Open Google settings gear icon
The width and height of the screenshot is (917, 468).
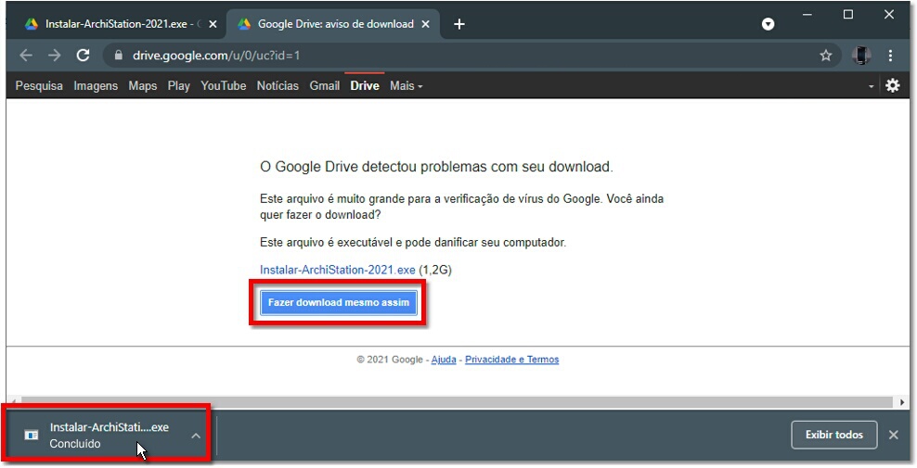coord(893,85)
